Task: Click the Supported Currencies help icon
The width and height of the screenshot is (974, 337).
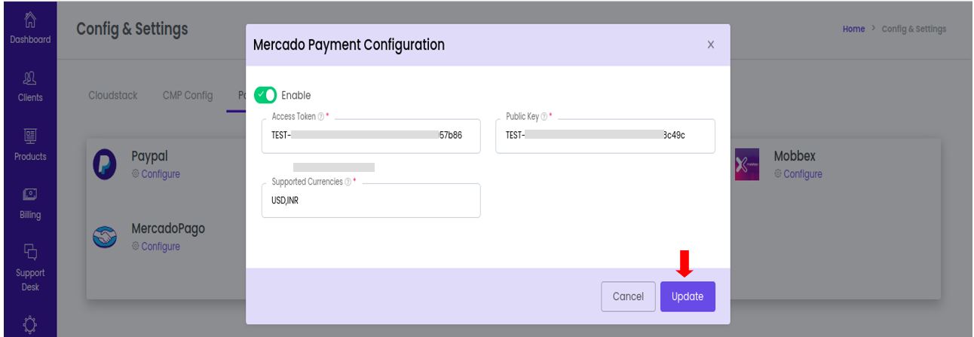Action: point(347,183)
